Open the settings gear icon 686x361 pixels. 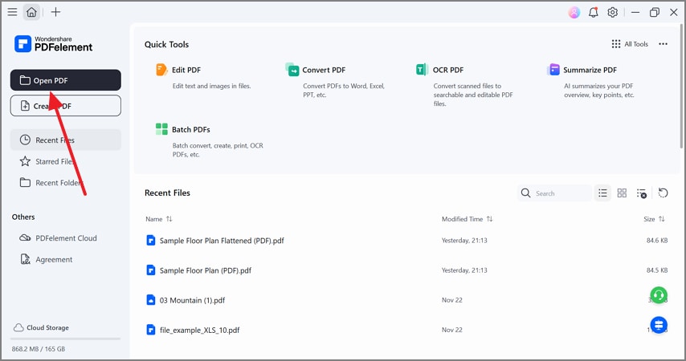pos(612,12)
